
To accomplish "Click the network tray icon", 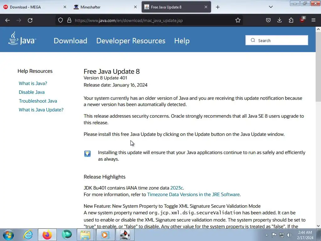I will 282,235.
